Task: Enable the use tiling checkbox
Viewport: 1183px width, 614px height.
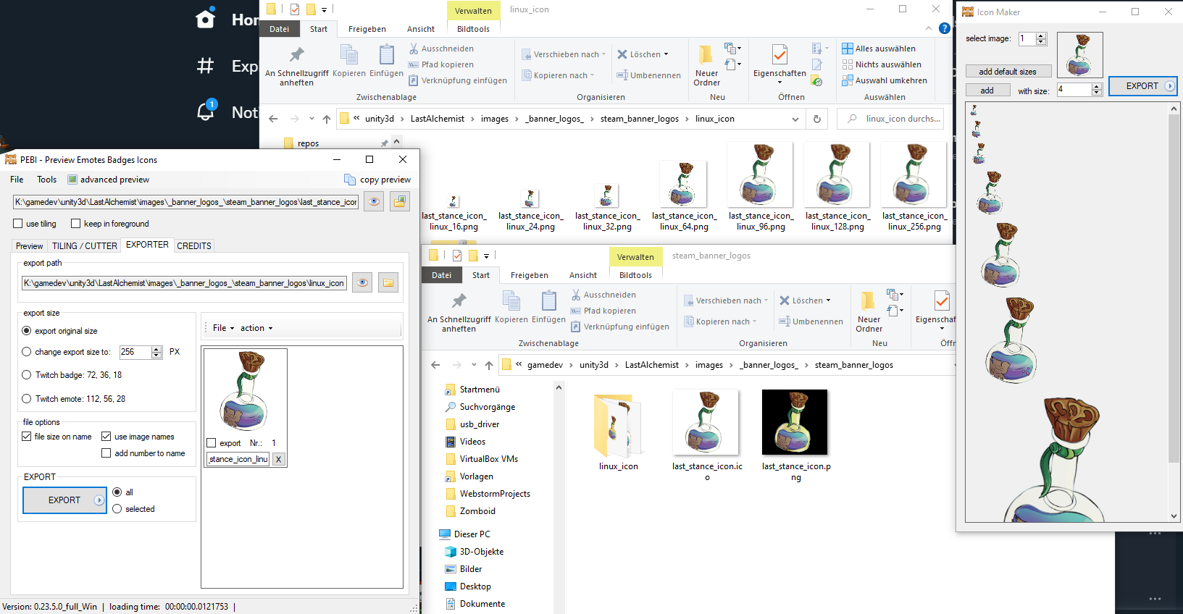Action: pyautogui.click(x=18, y=224)
